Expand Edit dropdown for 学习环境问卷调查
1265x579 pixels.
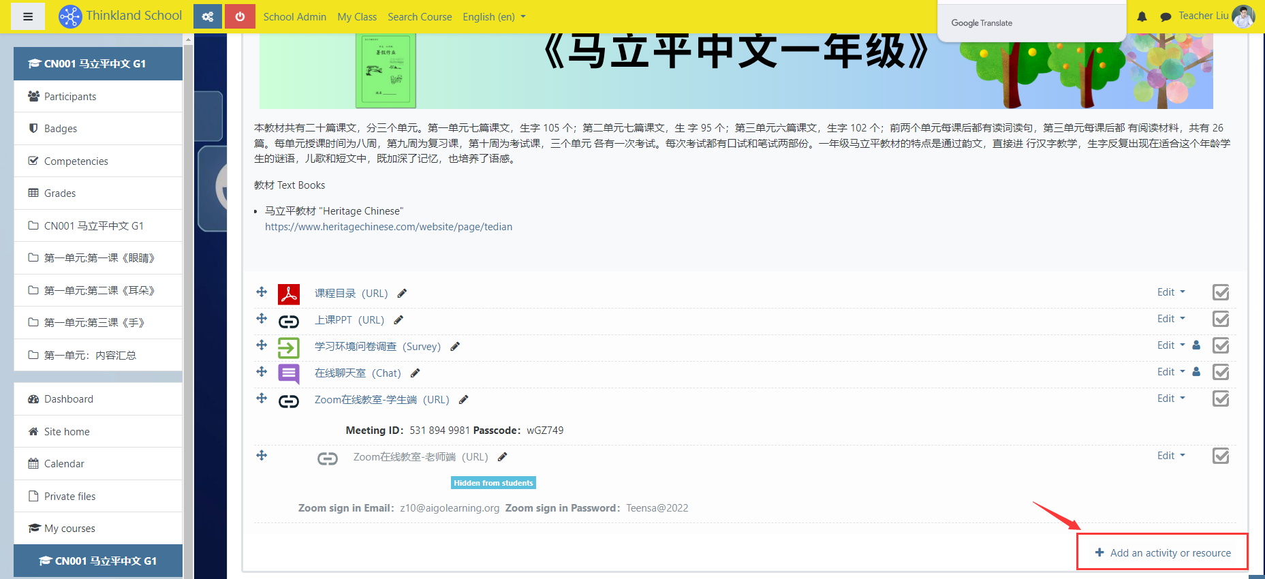(x=1171, y=345)
